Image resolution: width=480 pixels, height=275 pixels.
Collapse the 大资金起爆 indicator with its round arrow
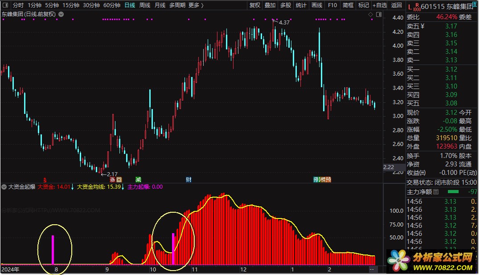point(4,187)
